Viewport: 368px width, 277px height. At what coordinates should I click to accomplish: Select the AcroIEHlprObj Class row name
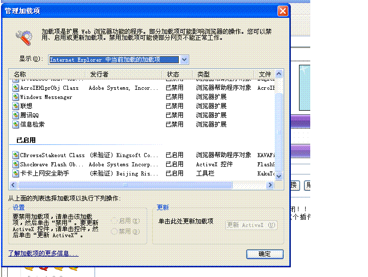click(x=49, y=88)
